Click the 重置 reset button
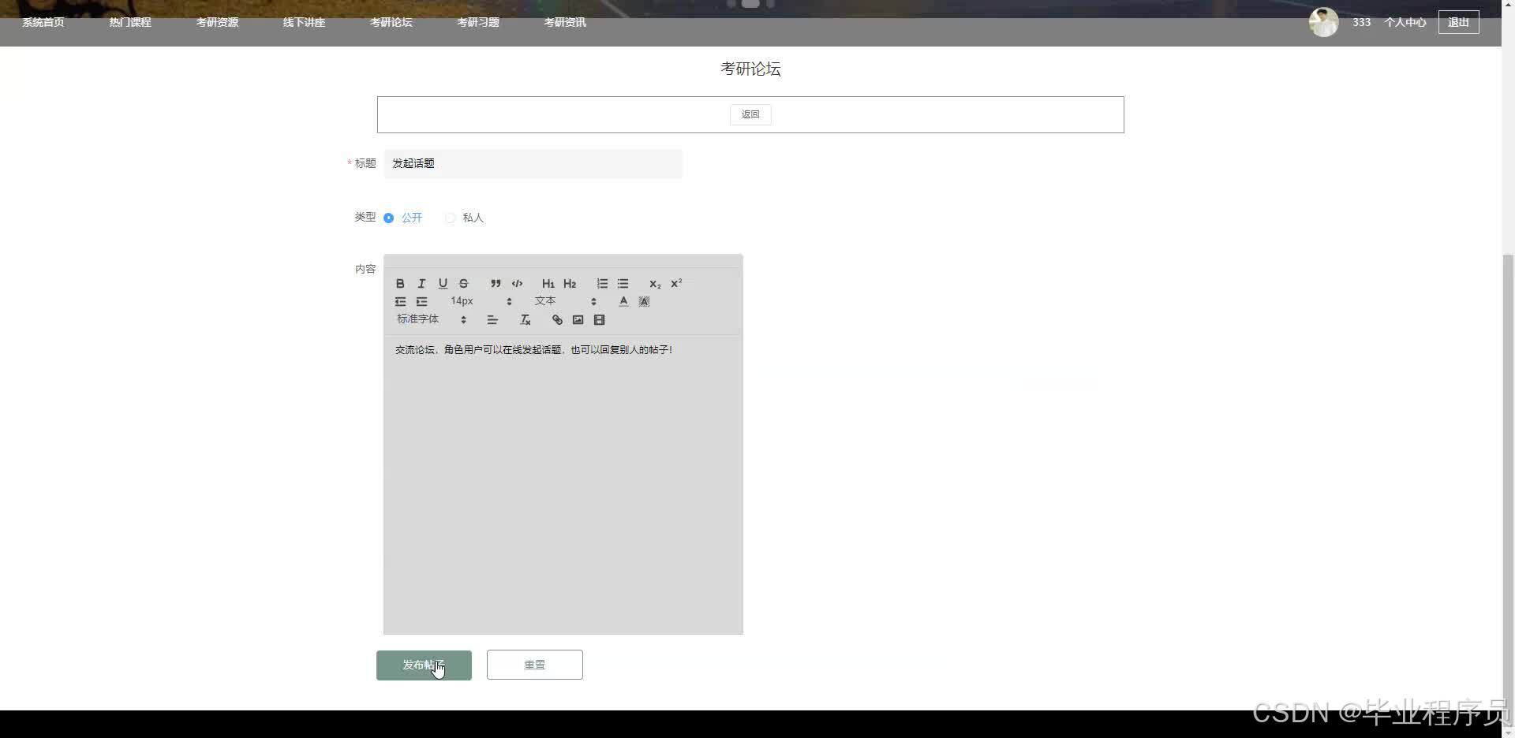Image resolution: width=1515 pixels, height=738 pixels. [534, 665]
